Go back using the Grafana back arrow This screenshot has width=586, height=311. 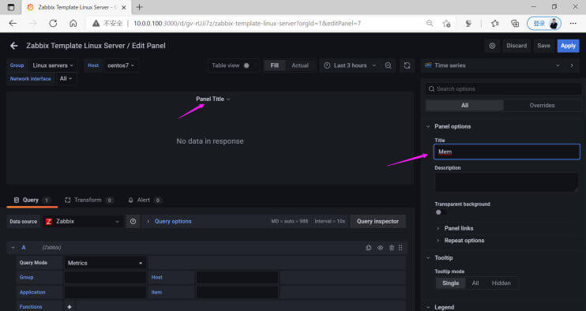click(x=14, y=46)
